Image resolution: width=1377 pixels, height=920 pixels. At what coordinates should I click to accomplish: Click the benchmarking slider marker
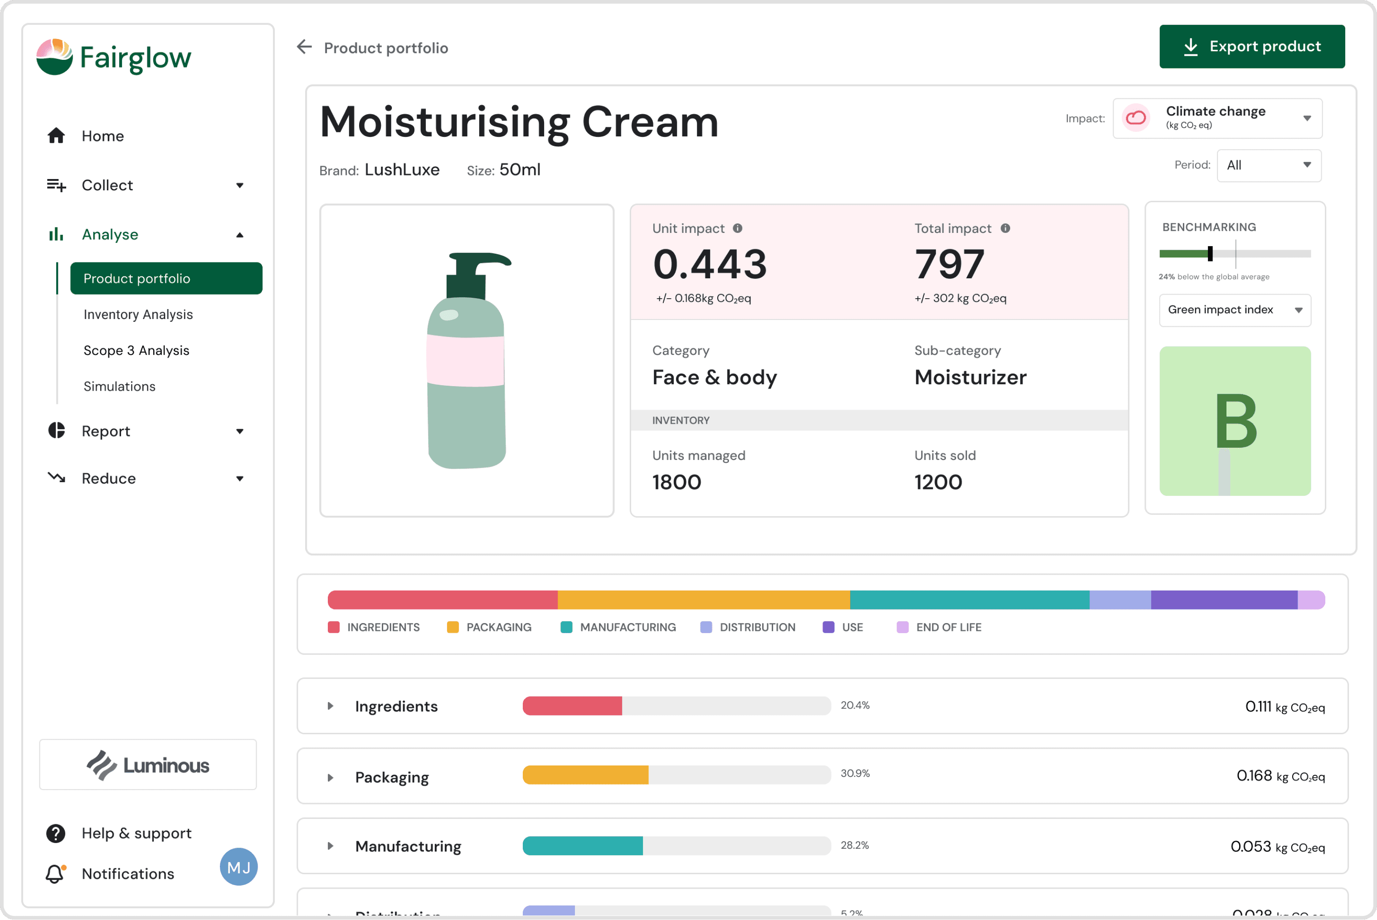tap(1210, 253)
